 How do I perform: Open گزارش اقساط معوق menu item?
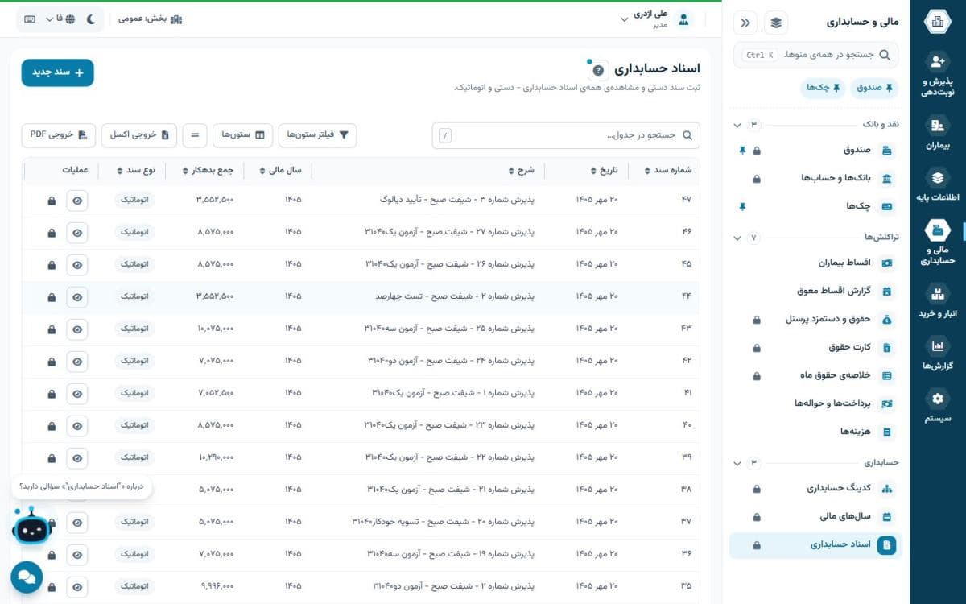[816, 291]
